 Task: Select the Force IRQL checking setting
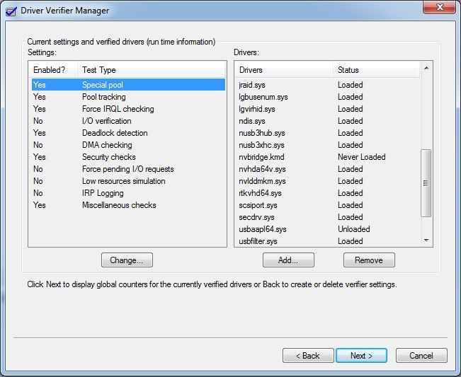pos(128,109)
